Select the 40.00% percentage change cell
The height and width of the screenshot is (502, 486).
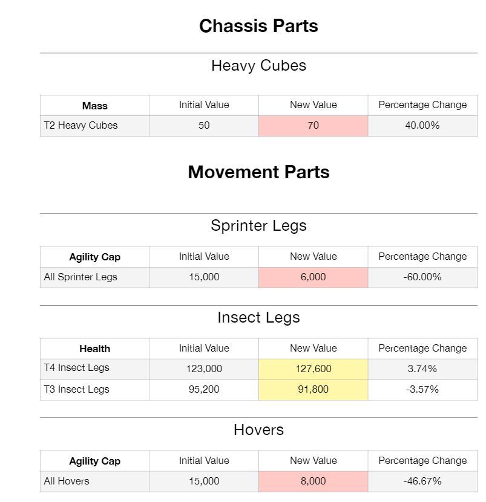point(422,126)
